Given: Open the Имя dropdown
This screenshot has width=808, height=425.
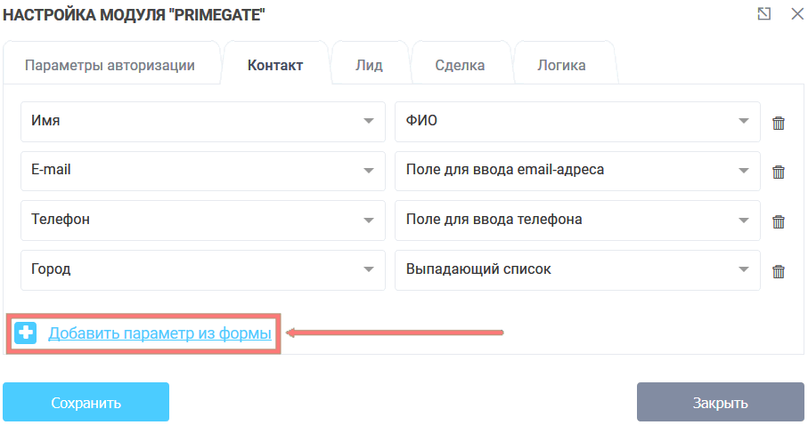Looking at the screenshot, I should click(203, 122).
